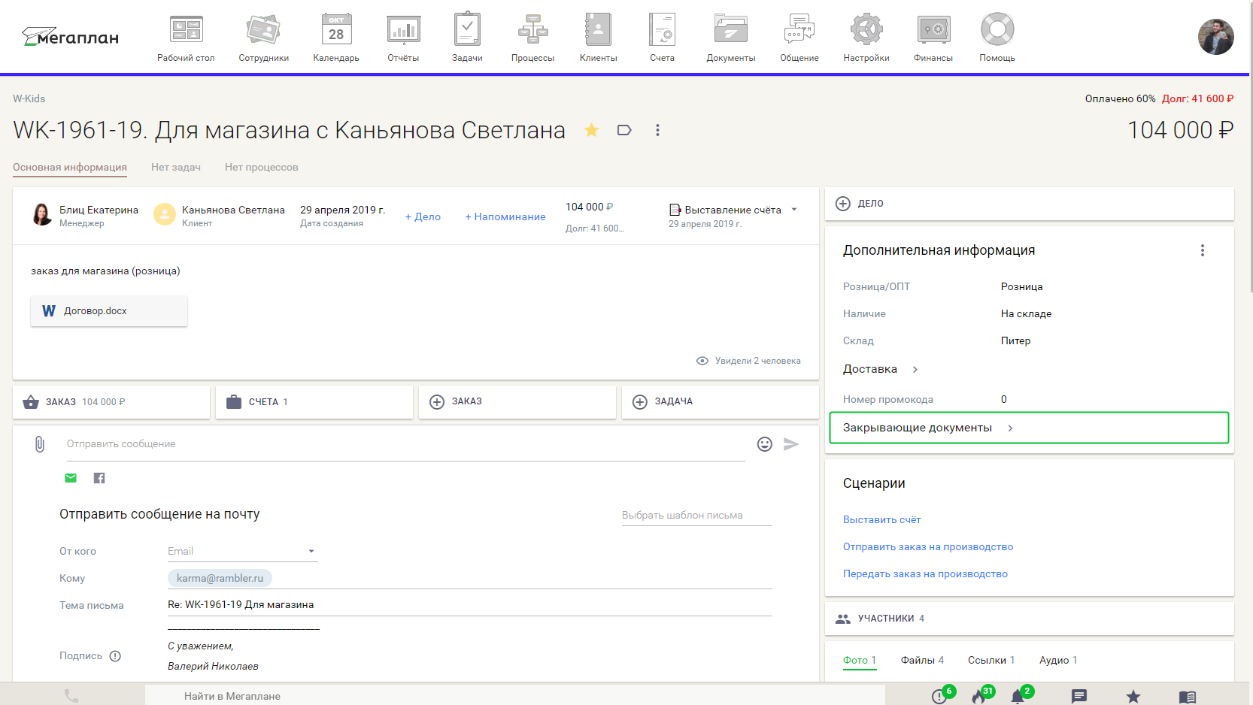Open the Помощь lifebuoy icon
The height and width of the screenshot is (705, 1253).
pyautogui.click(x=997, y=30)
